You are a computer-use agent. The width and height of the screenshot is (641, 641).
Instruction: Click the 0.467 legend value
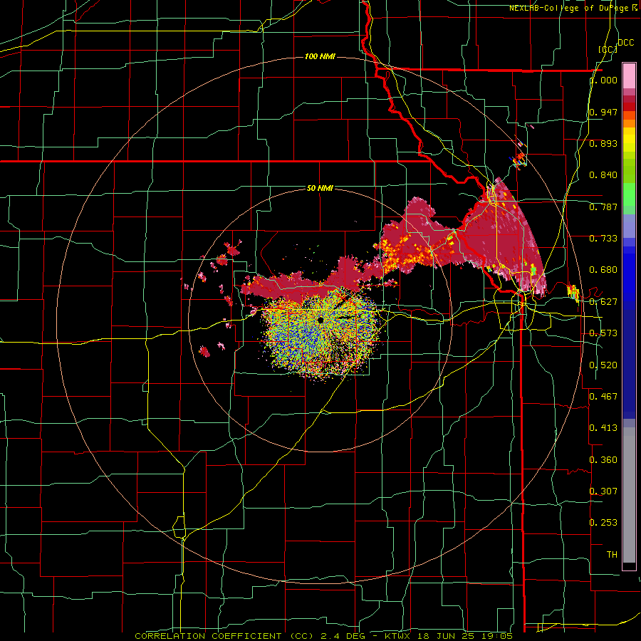coord(603,397)
